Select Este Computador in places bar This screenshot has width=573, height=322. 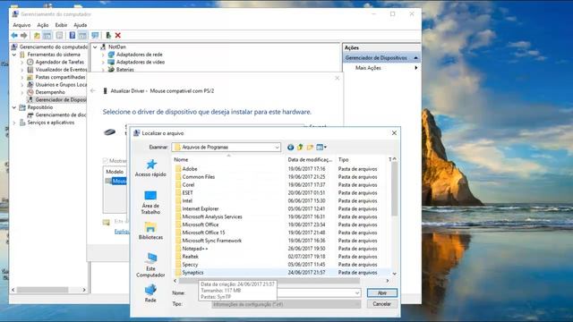coord(150,265)
